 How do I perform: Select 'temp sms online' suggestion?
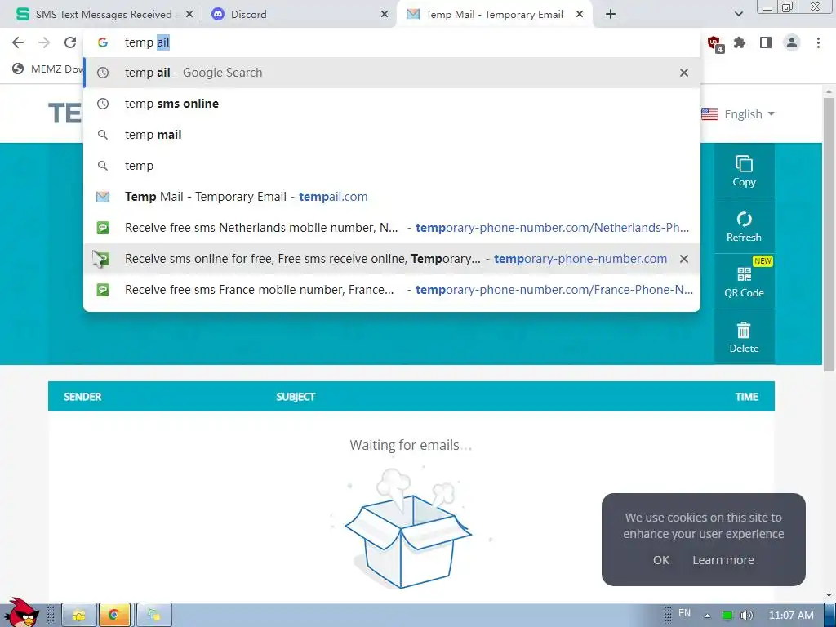(x=392, y=104)
